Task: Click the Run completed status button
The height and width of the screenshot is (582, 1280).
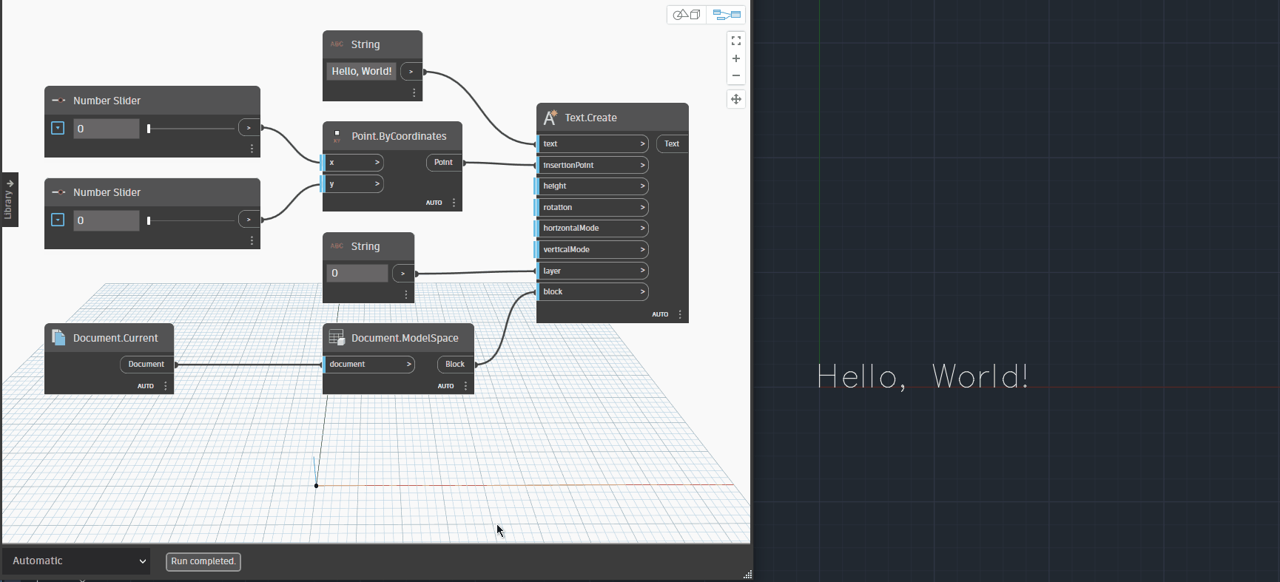Action: 203,561
